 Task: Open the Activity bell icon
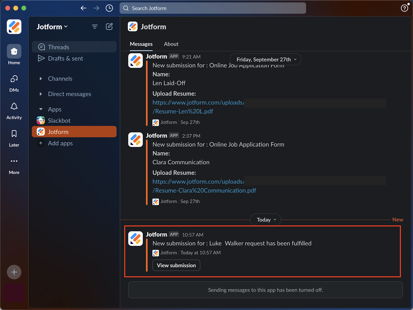click(x=14, y=106)
